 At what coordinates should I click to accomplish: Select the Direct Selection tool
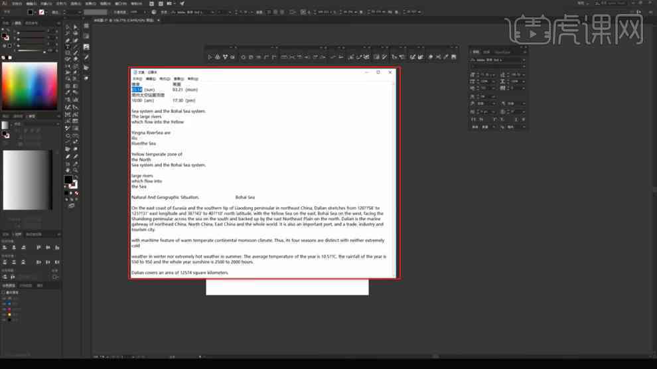coord(76,27)
